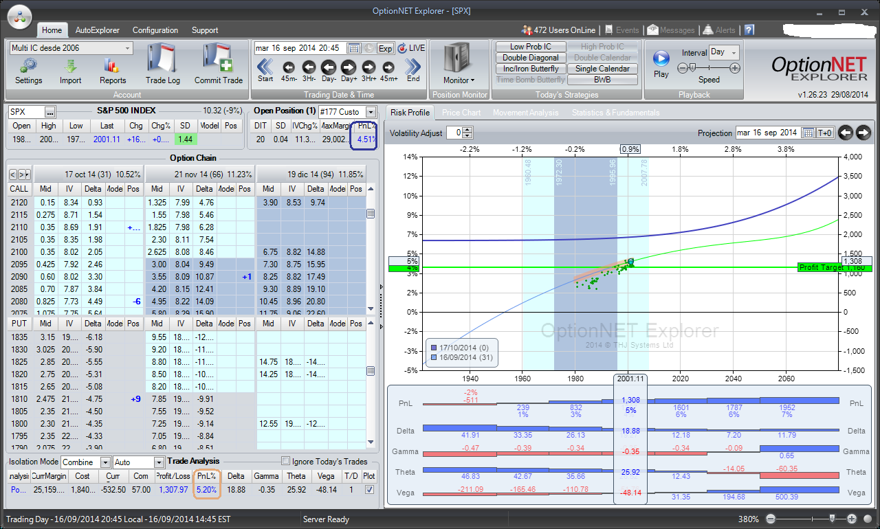This screenshot has height=529, width=880.
Task: Select the Double Diagonal strategy button
Action: coord(531,58)
